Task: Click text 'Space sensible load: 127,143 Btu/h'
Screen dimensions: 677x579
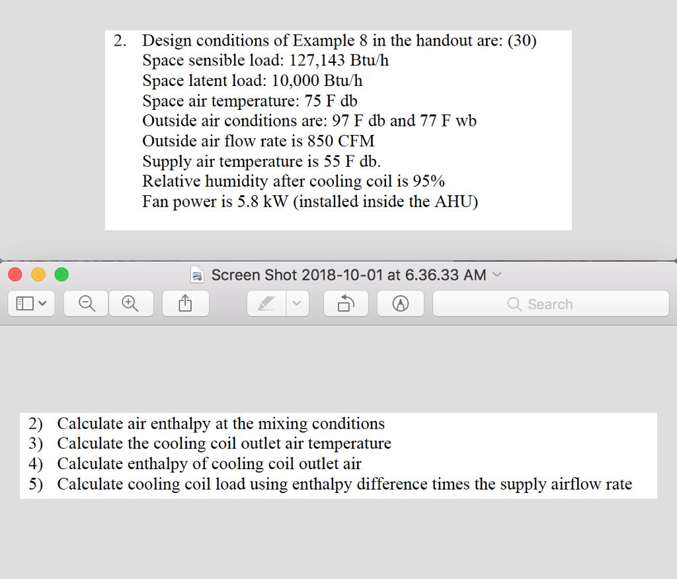Action: point(266,60)
